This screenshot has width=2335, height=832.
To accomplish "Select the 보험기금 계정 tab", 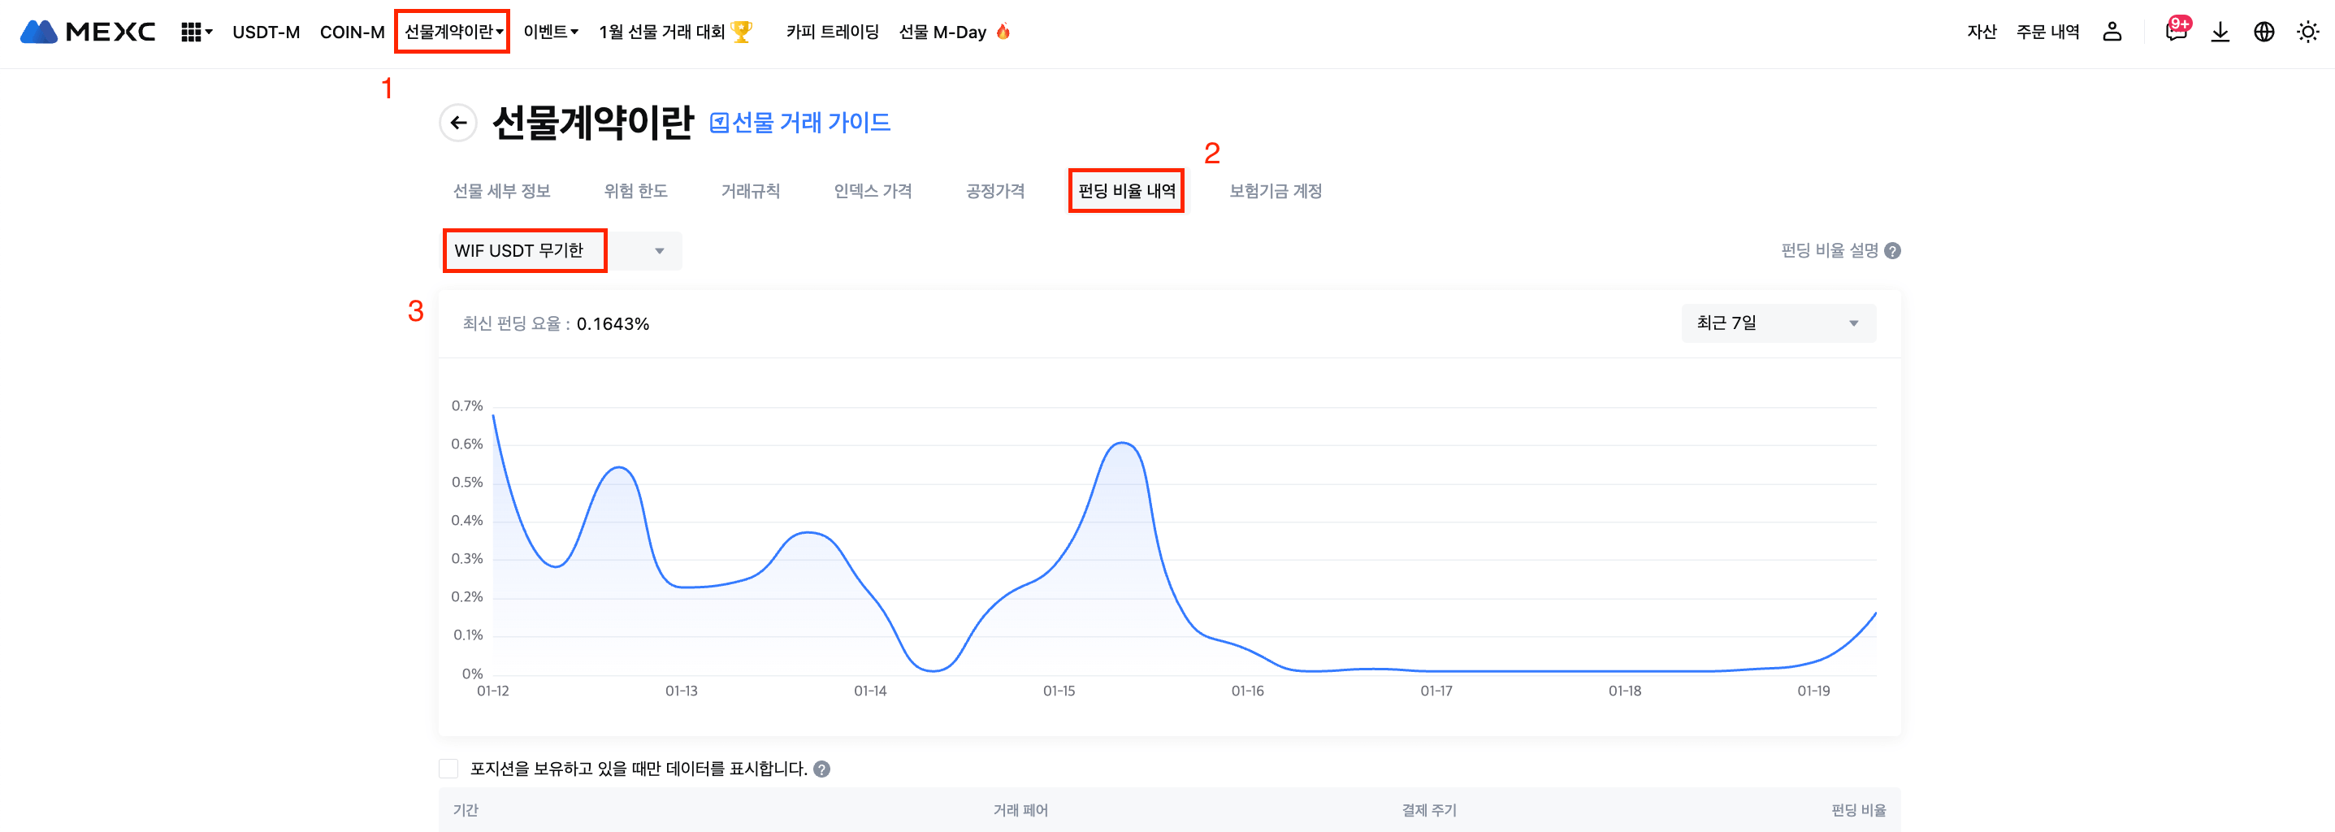I will coord(1275,191).
